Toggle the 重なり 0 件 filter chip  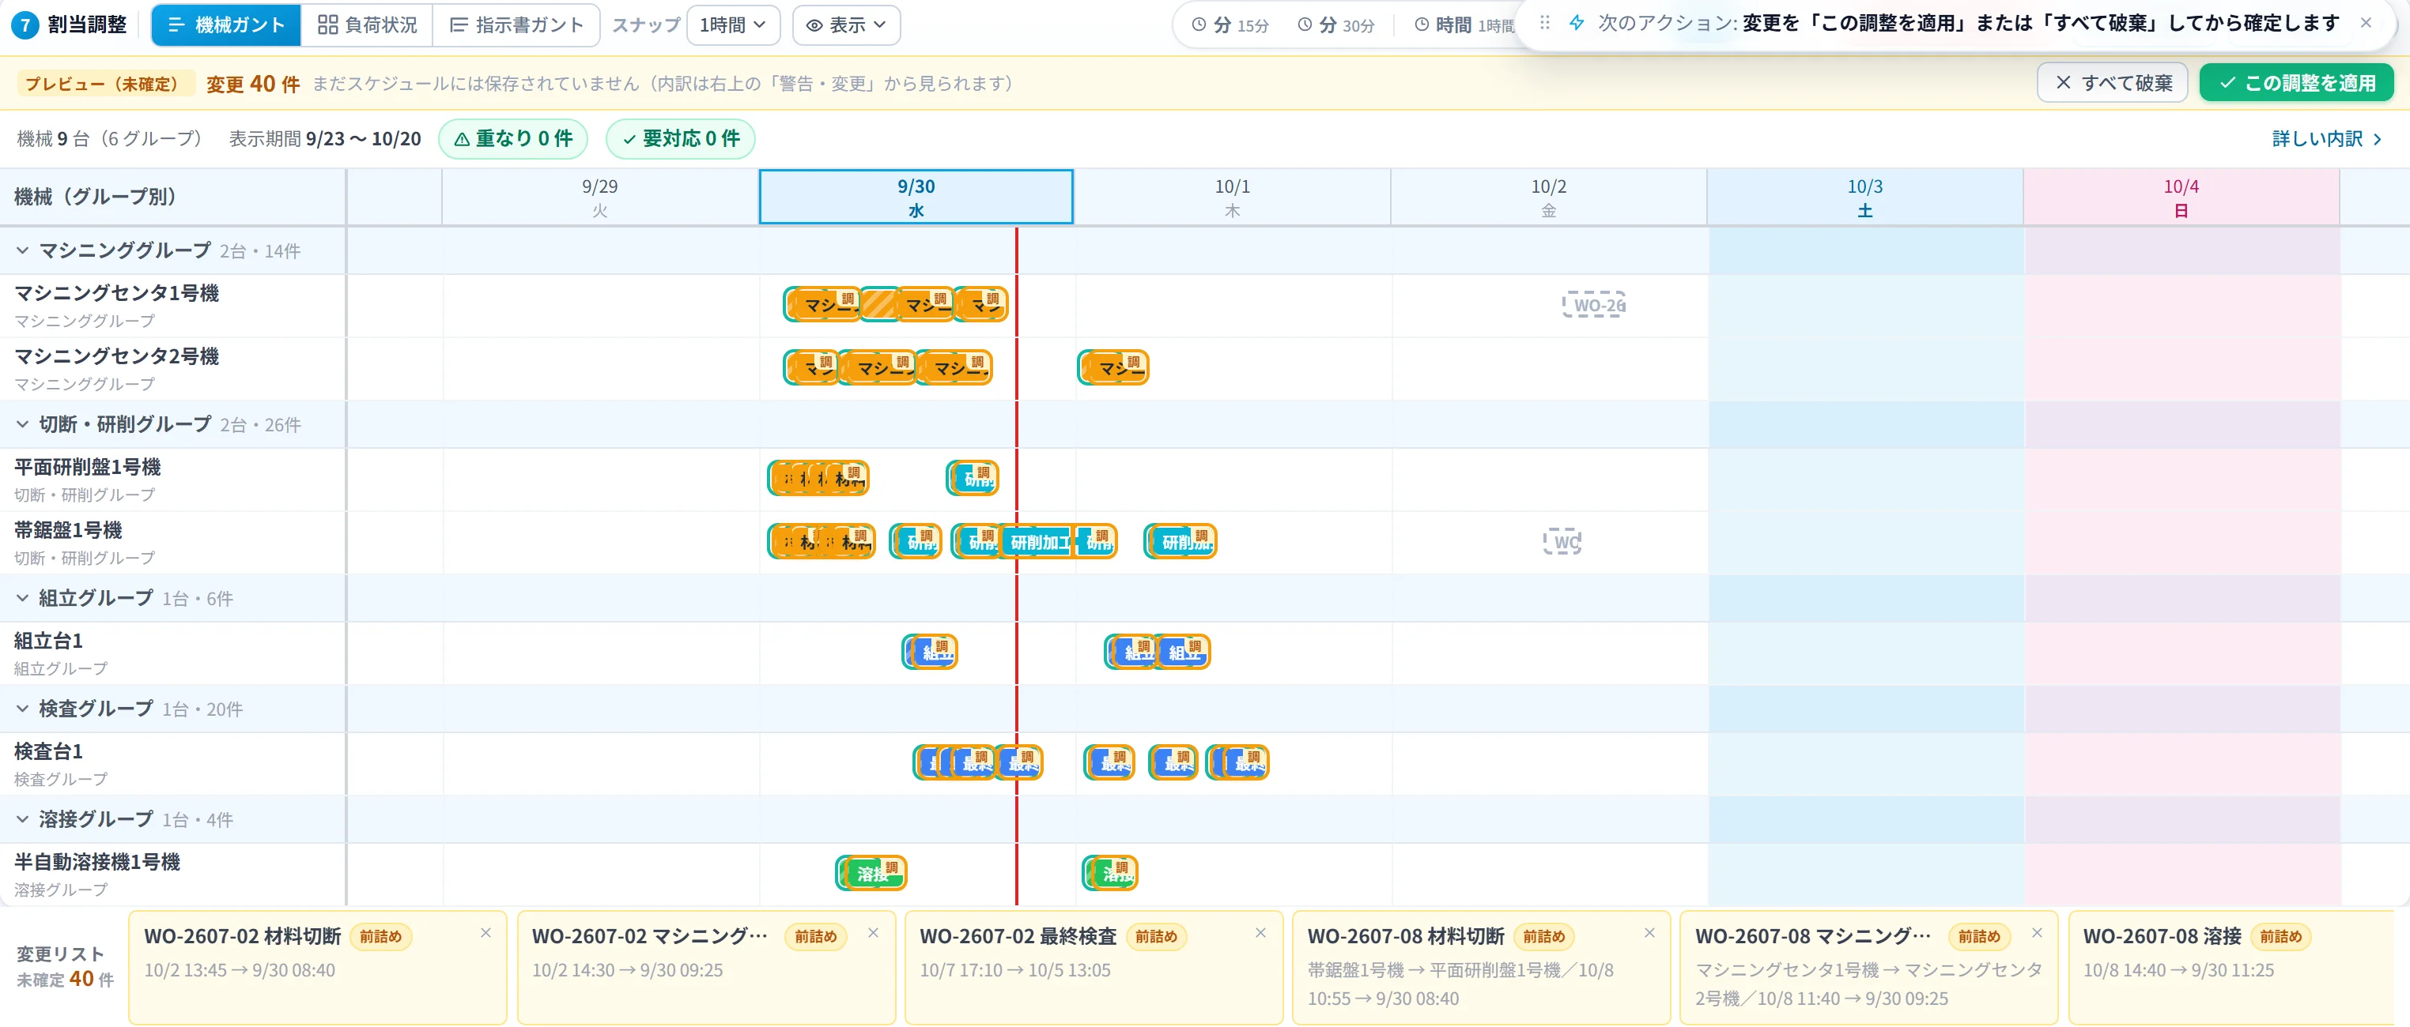512,139
